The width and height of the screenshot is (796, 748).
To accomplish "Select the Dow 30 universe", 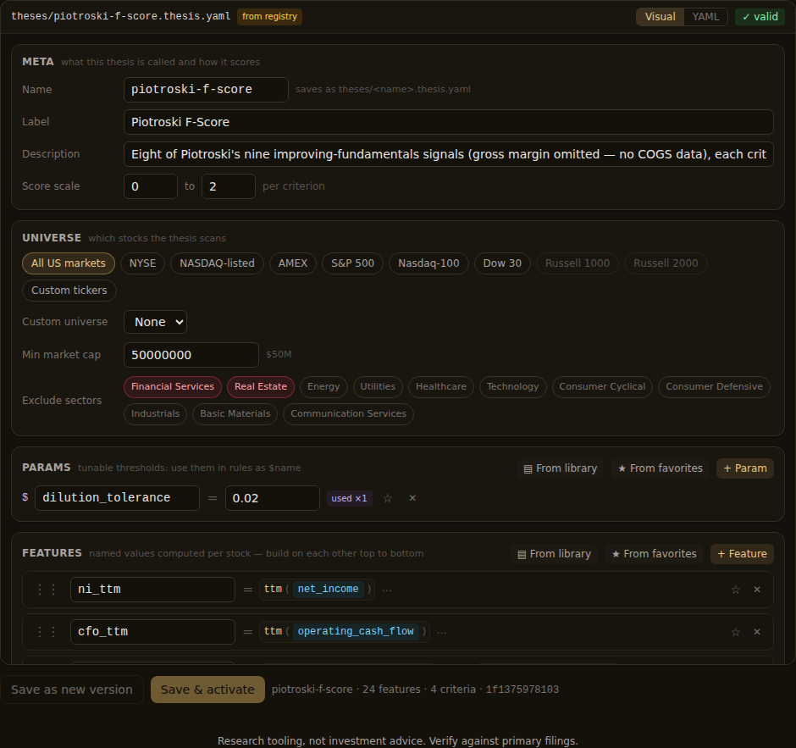I will 502,263.
